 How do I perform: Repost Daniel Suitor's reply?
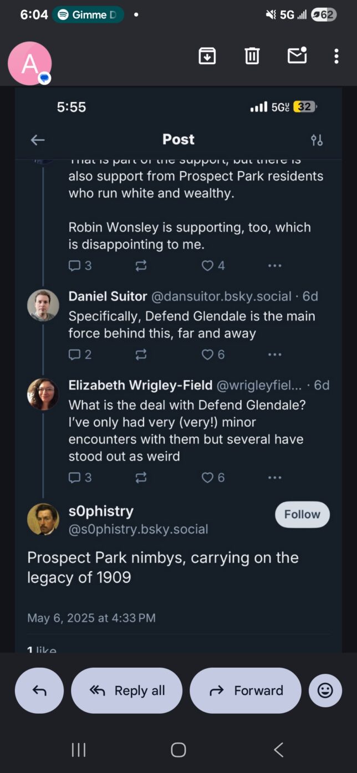[x=141, y=355]
